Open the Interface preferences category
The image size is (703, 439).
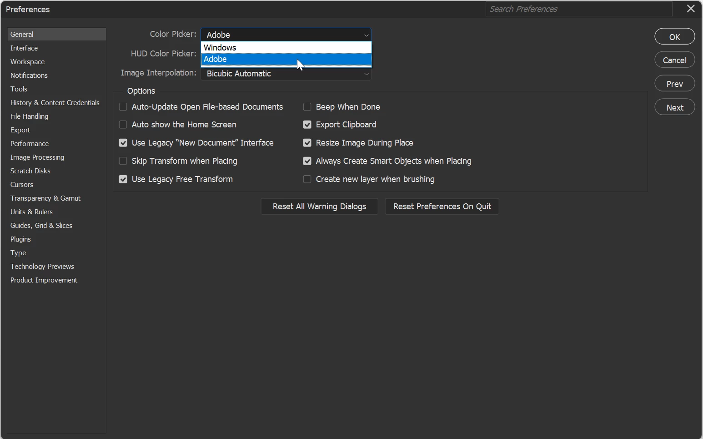[x=57, y=48]
